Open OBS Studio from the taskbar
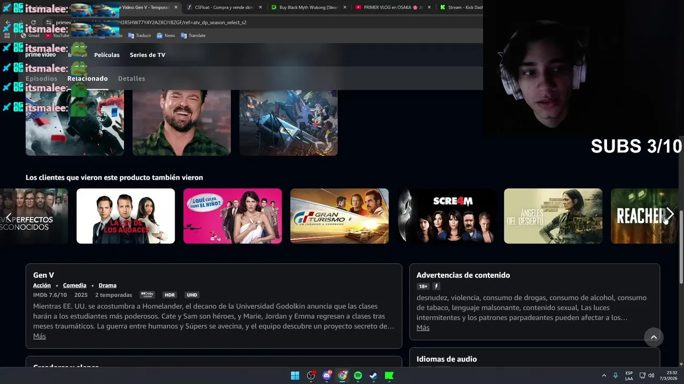The width and height of the screenshot is (684, 384). [311, 375]
